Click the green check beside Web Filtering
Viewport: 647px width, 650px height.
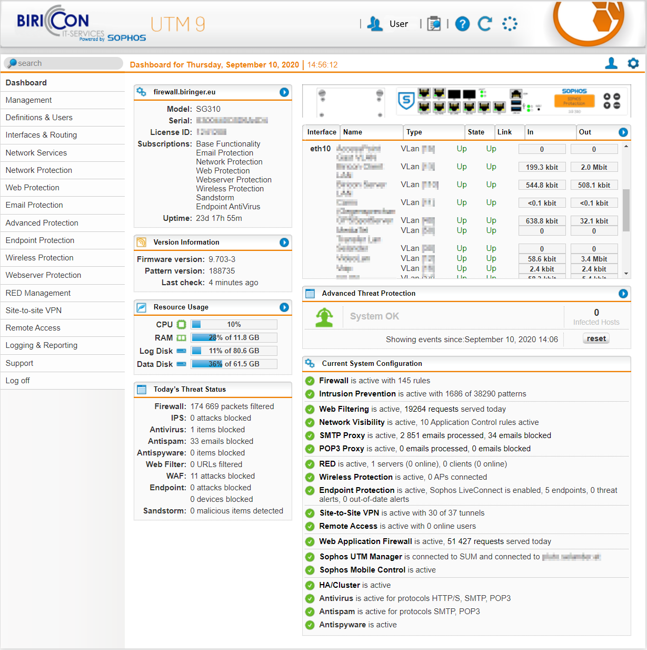(x=310, y=409)
